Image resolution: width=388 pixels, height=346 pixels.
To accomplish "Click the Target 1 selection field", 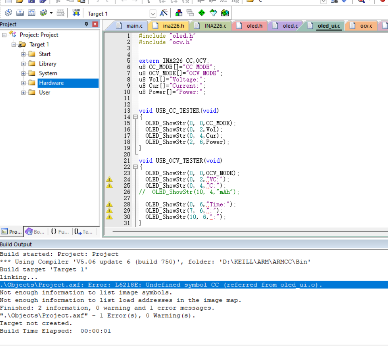I will point(118,13).
